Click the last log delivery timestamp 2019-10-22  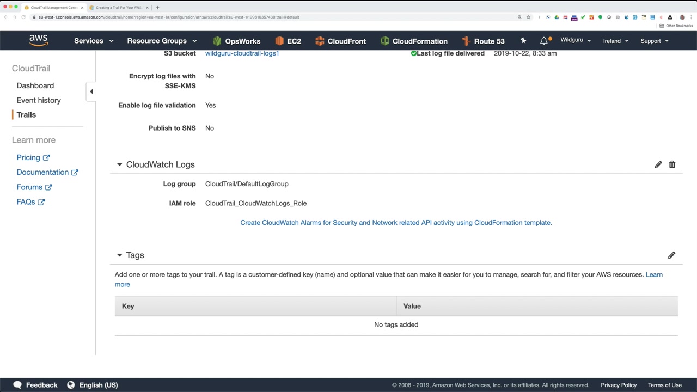(x=525, y=53)
